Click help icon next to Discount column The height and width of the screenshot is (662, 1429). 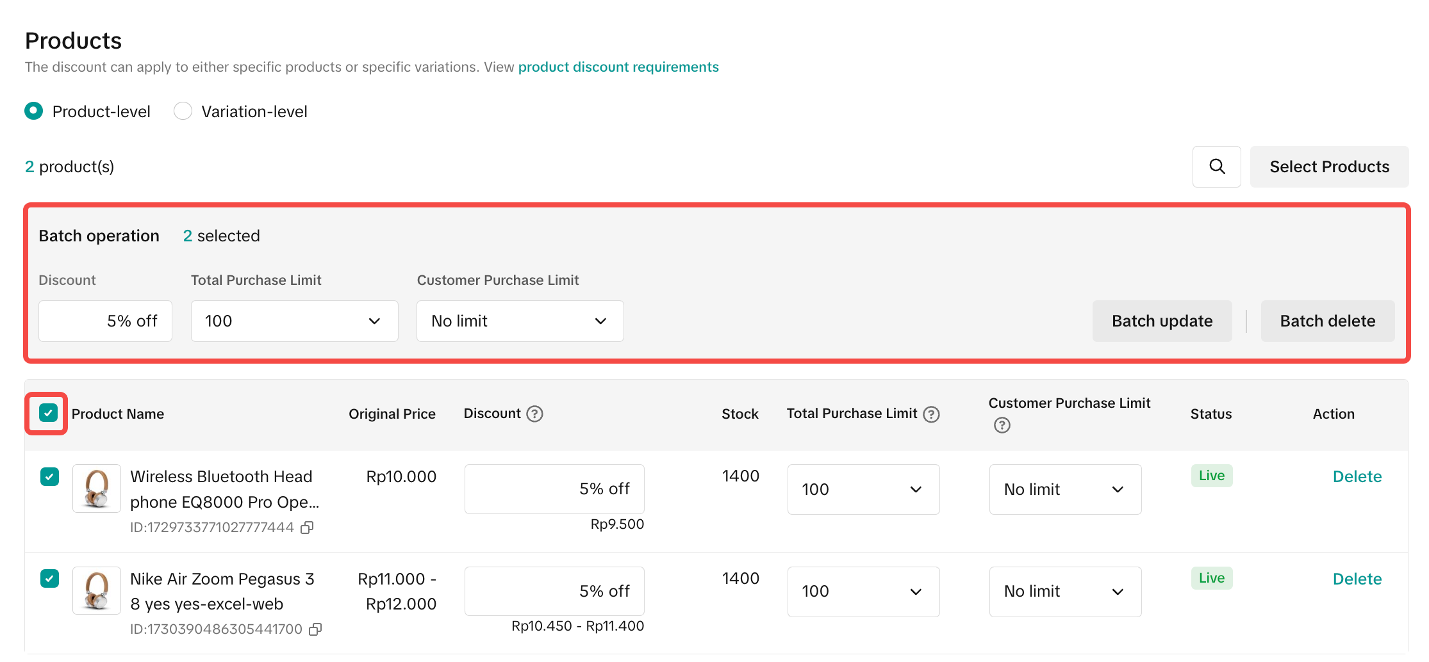534,414
